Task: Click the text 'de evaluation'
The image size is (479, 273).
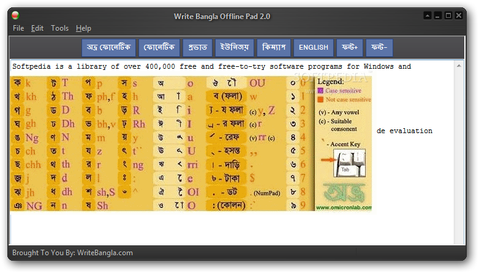Action: click(x=404, y=131)
